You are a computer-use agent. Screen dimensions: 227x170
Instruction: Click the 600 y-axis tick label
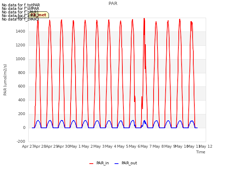pyautogui.click(x=22, y=86)
